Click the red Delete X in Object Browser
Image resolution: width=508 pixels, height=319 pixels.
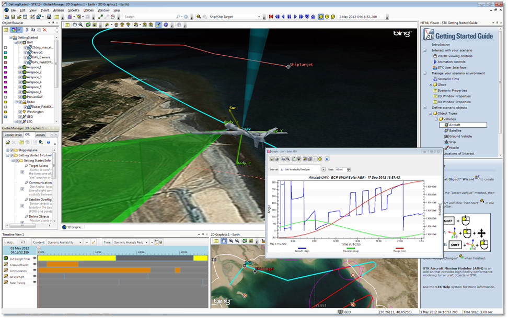click(45, 30)
